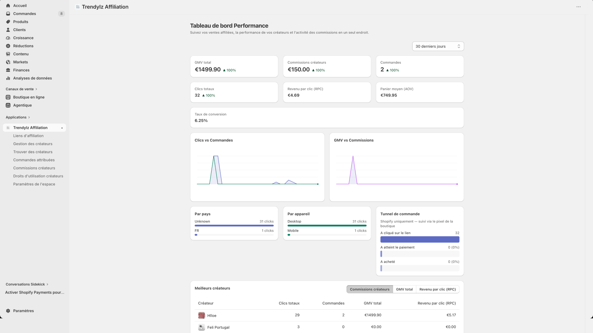The width and height of the screenshot is (593, 333).
Task: Open Markets globe icon
Action: click(x=8, y=62)
